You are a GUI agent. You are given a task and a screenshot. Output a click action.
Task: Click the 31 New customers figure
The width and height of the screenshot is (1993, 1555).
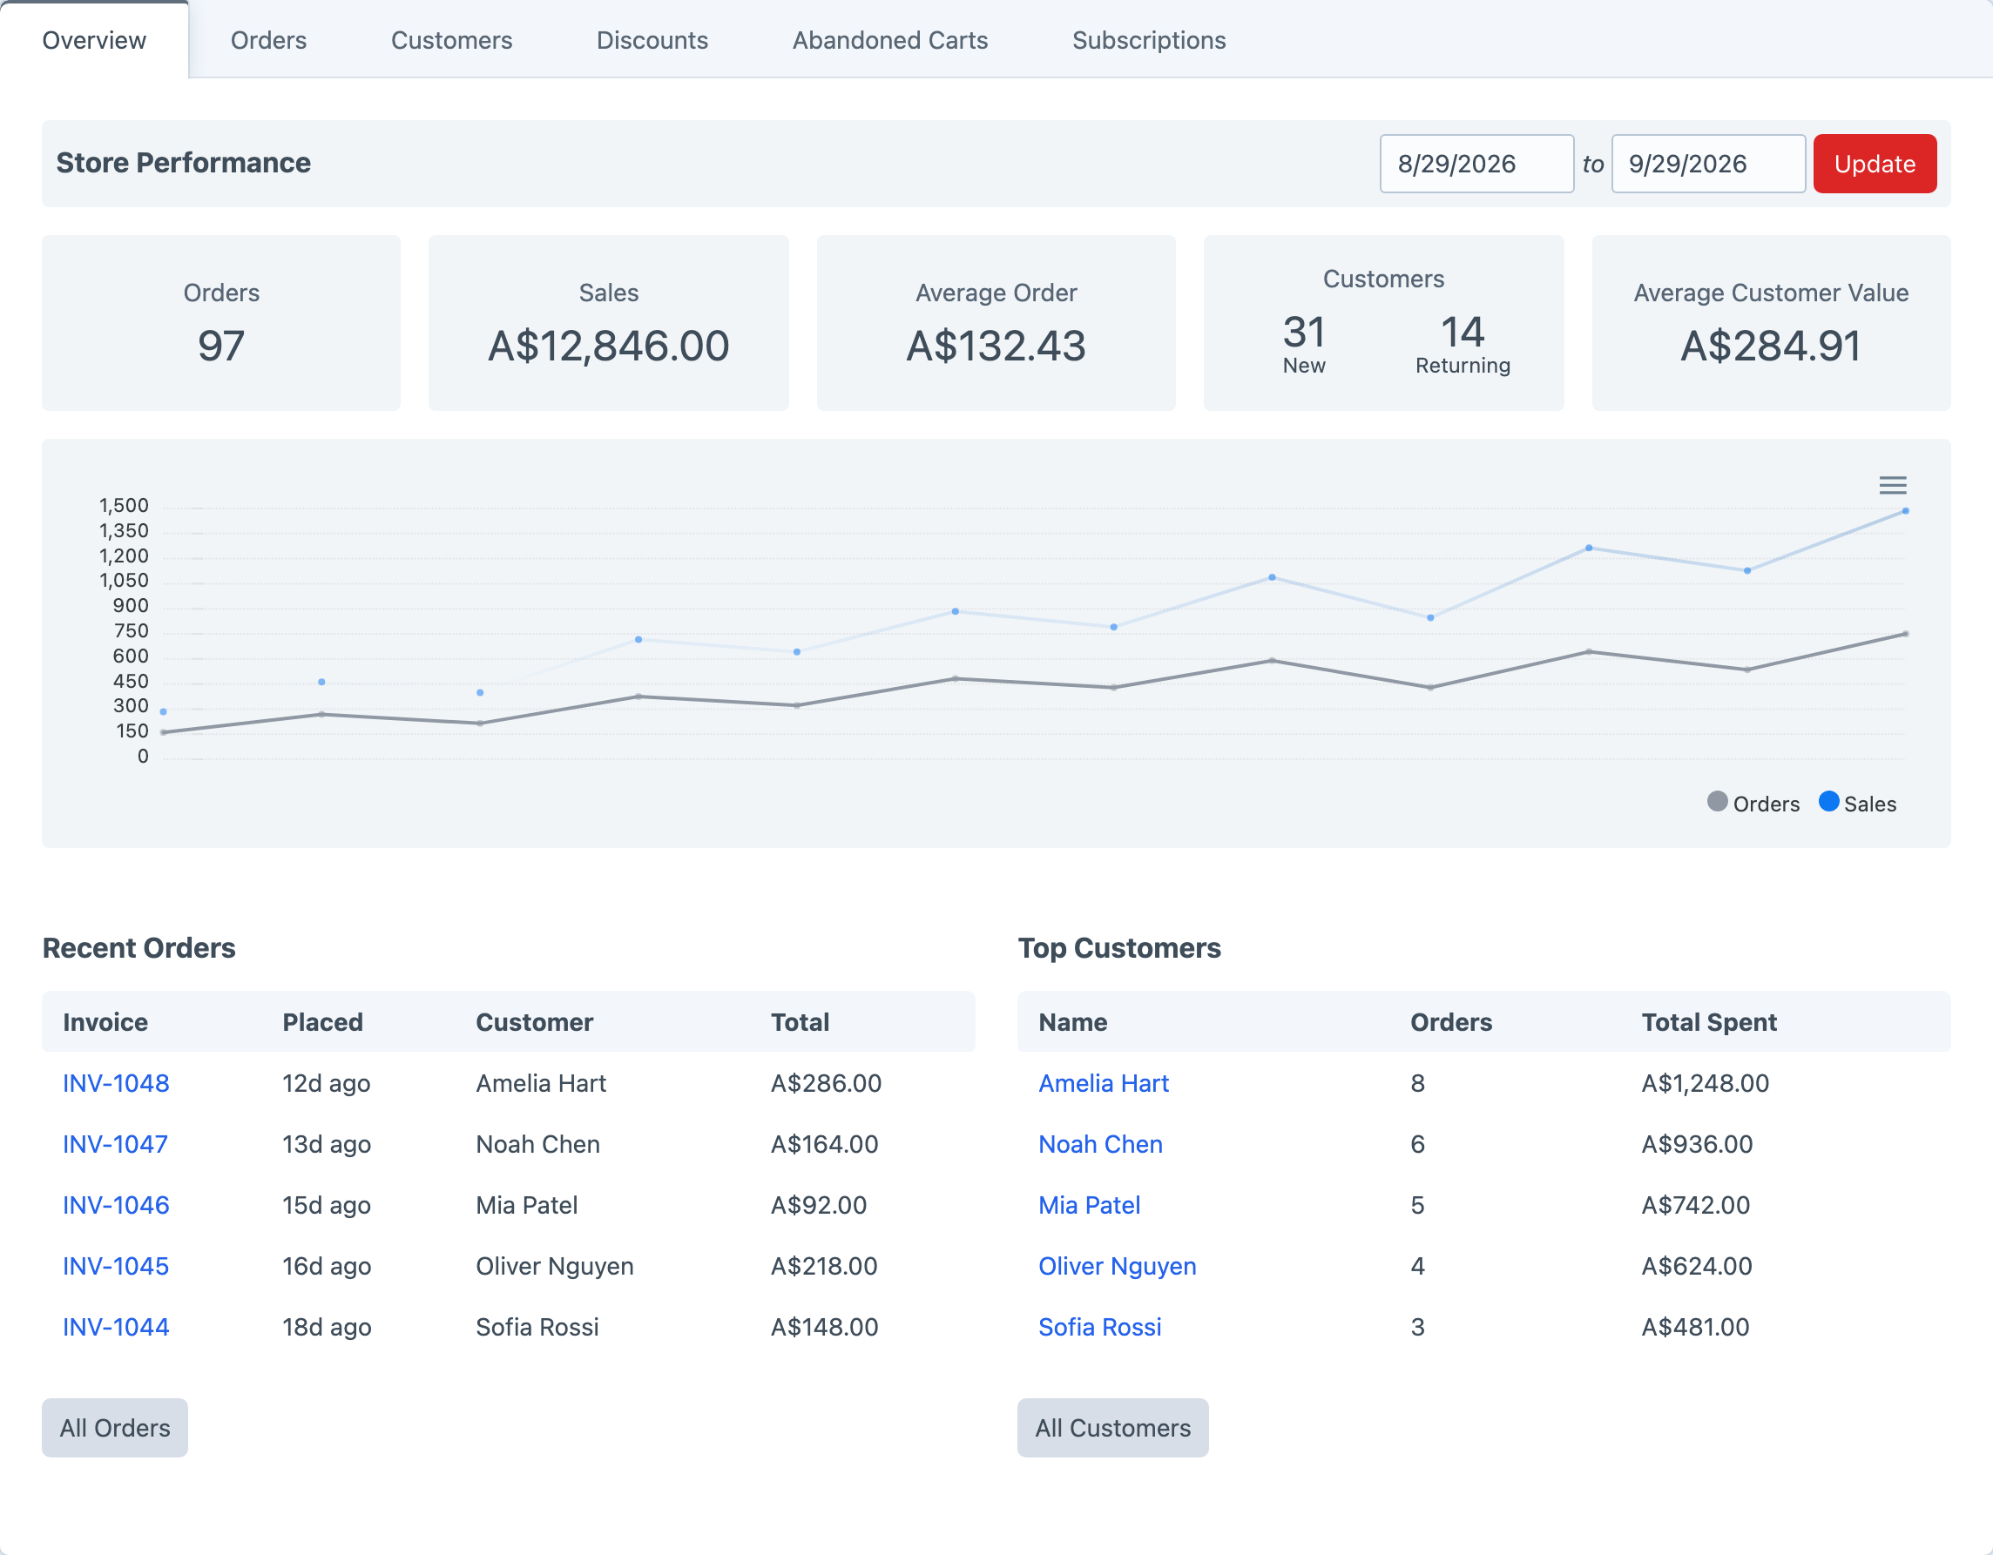1304,332
